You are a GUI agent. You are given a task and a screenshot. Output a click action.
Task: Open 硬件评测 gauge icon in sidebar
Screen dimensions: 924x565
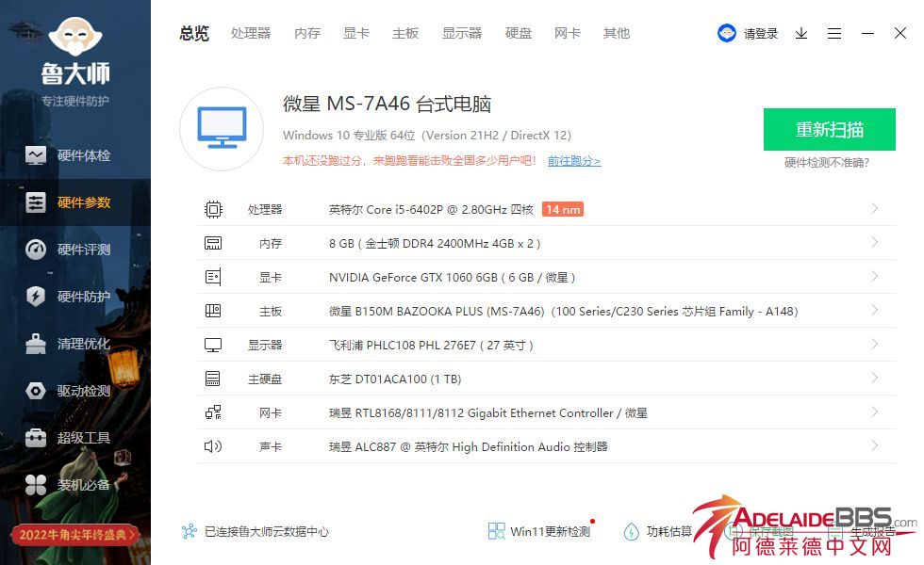pyautogui.click(x=36, y=250)
